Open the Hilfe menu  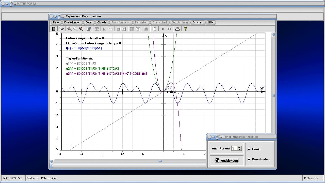(211, 22)
